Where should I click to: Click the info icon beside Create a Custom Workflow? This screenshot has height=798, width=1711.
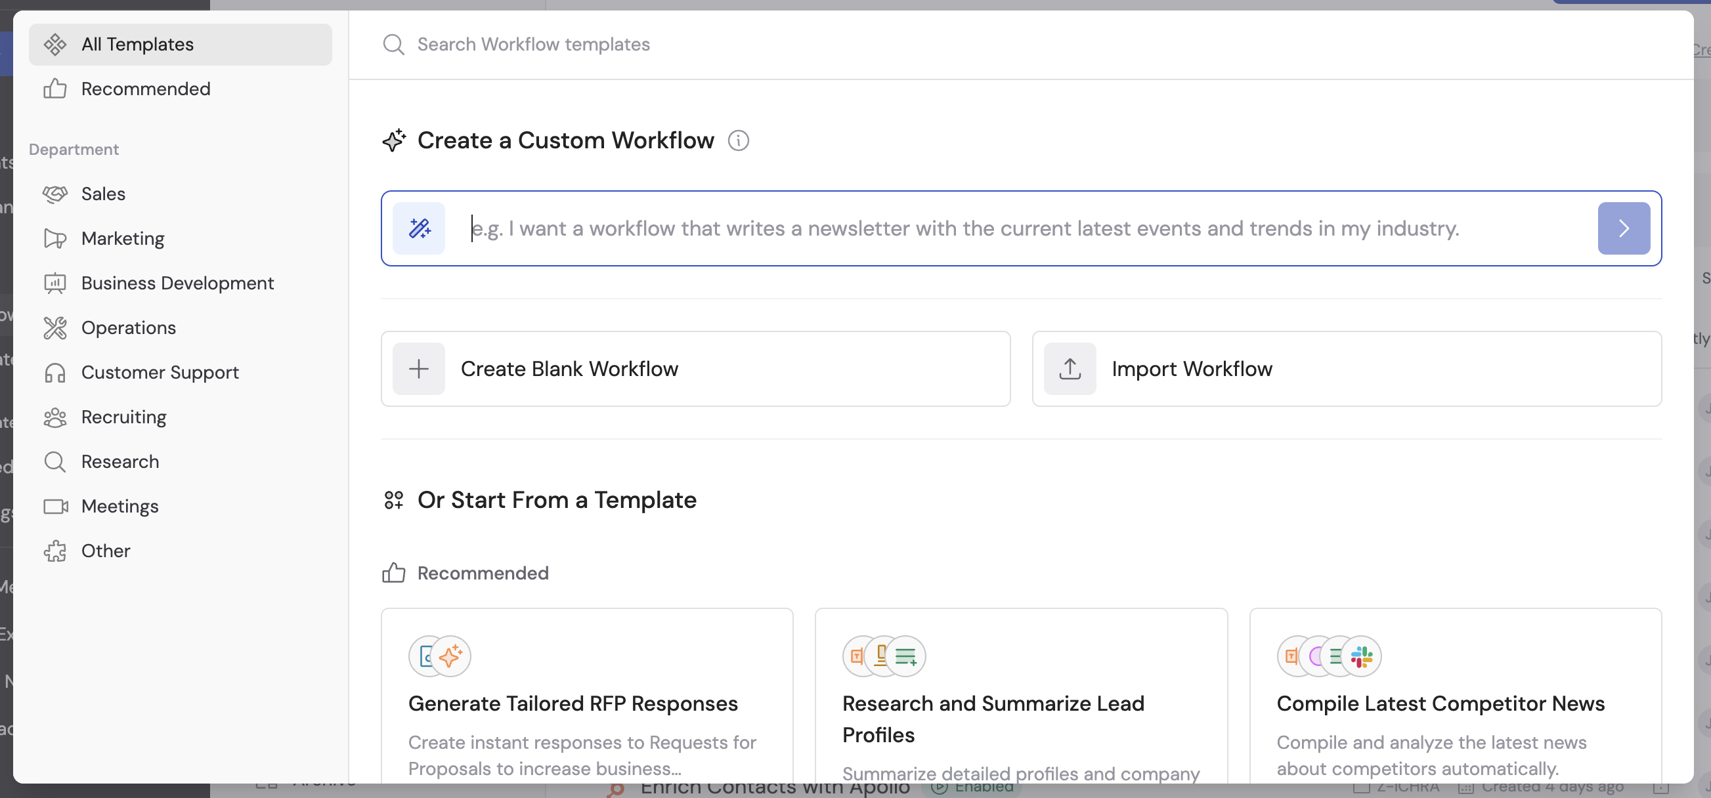[739, 140]
